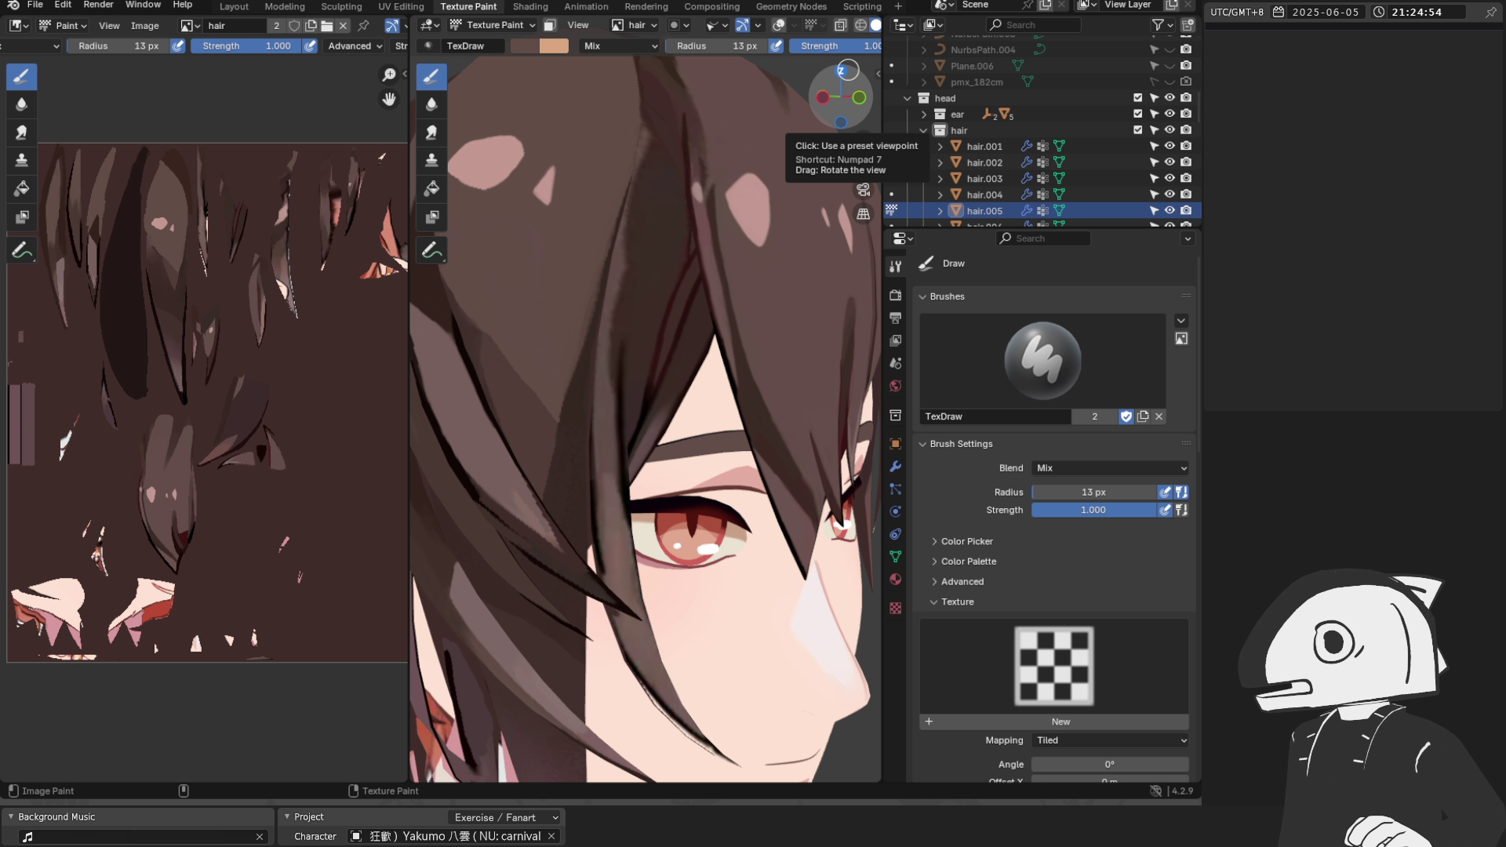Click the pan hand icon in image editor
This screenshot has width=1506, height=847.
tap(388, 100)
